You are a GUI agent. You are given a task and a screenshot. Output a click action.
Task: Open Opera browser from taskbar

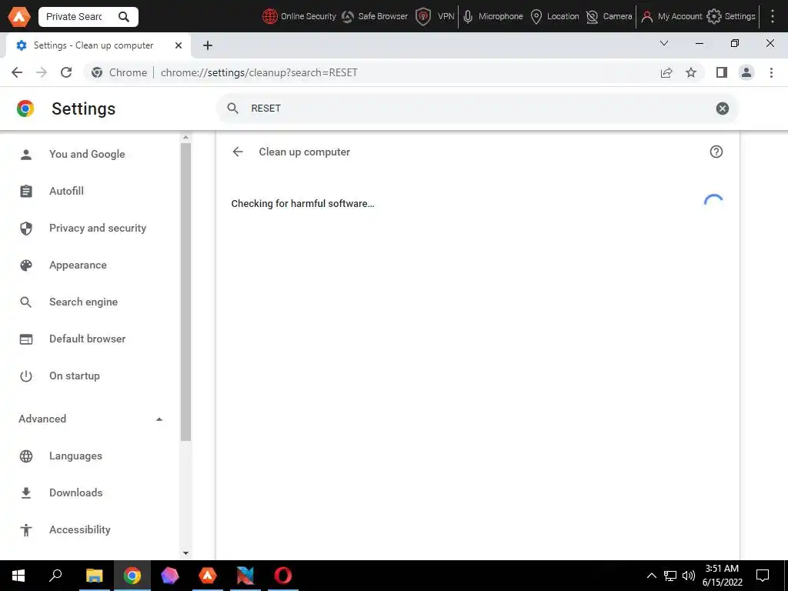pos(283,576)
